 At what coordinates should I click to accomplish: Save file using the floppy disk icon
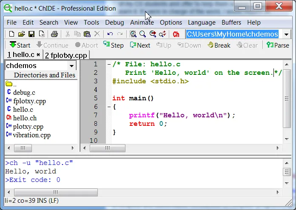coord(31,34)
